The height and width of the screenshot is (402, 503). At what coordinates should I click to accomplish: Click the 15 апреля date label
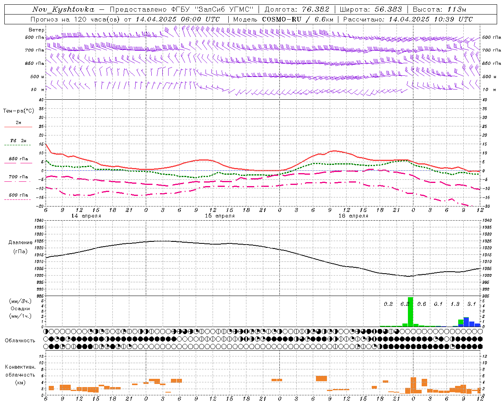(220, 216)
